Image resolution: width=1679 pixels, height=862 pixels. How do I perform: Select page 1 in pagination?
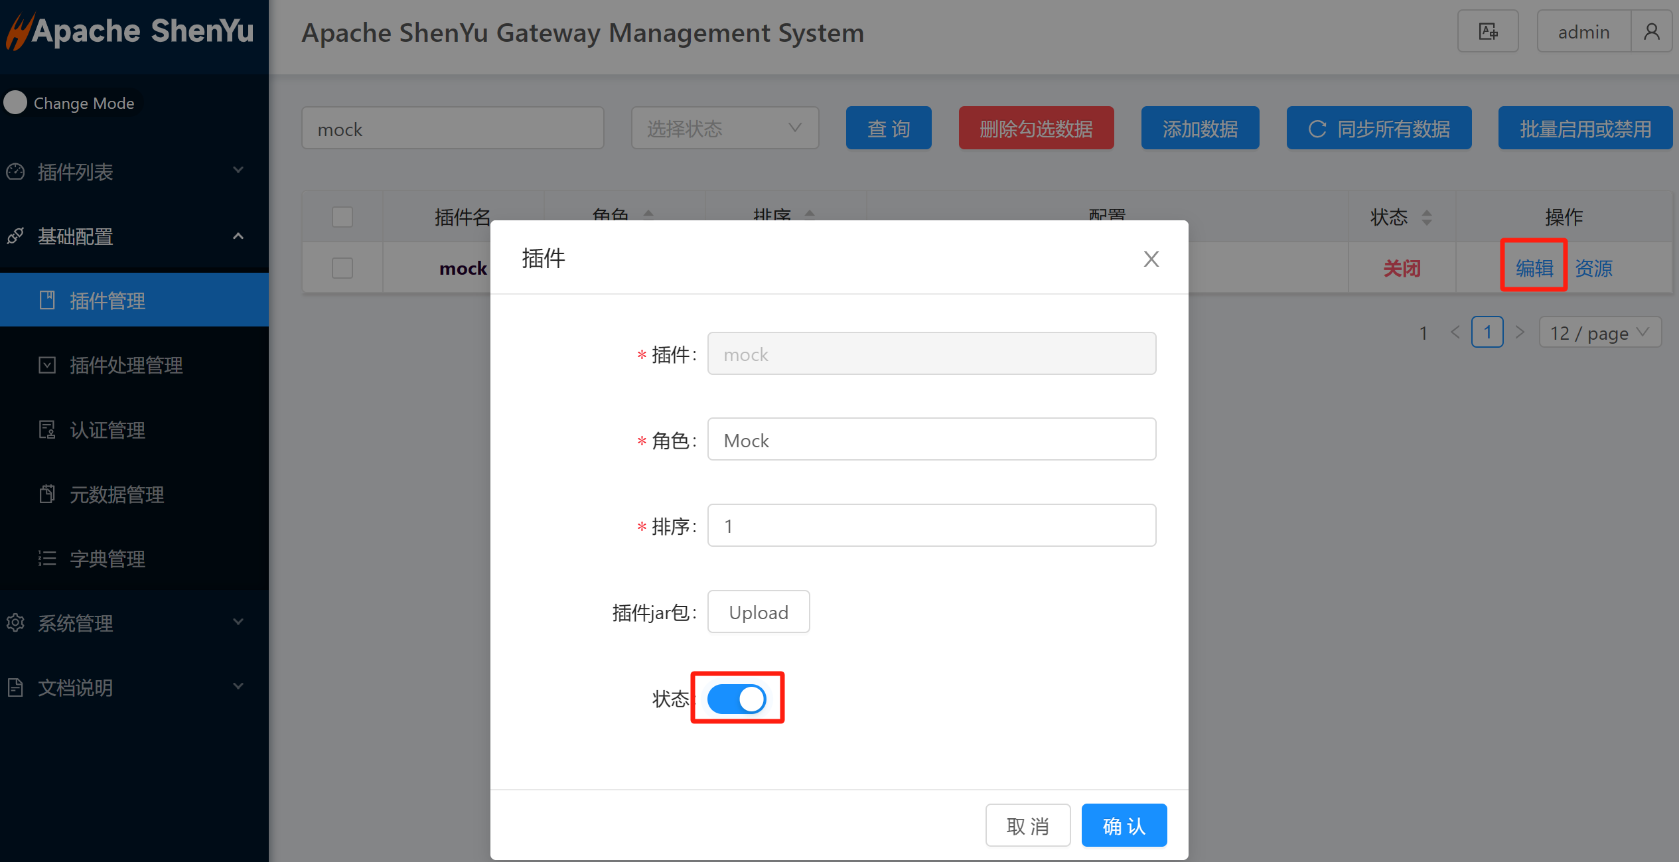(1487, 332)
